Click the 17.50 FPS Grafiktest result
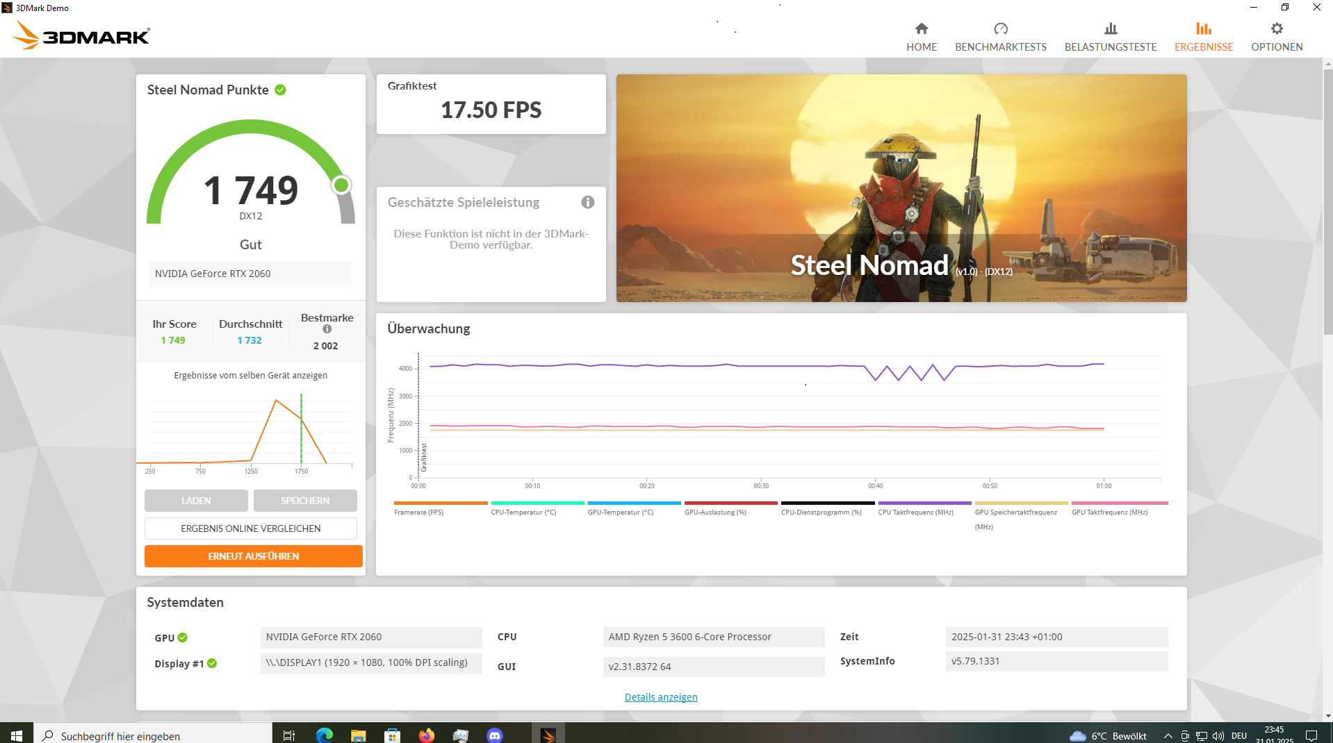 491,110
